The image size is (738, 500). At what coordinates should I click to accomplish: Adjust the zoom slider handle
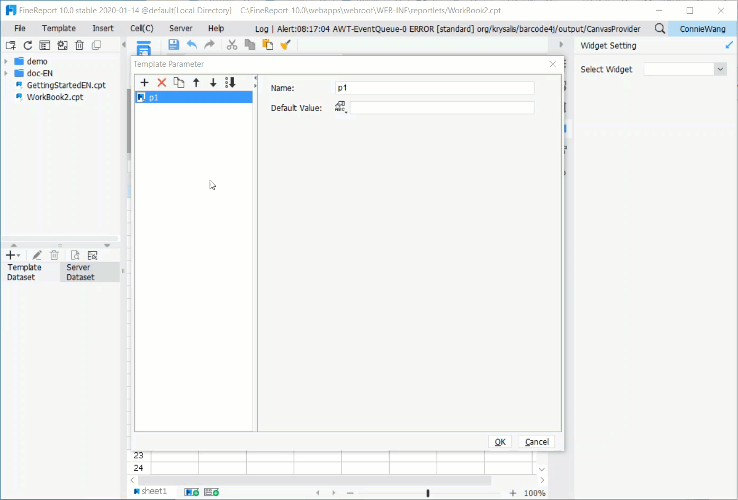pos(428,493)
